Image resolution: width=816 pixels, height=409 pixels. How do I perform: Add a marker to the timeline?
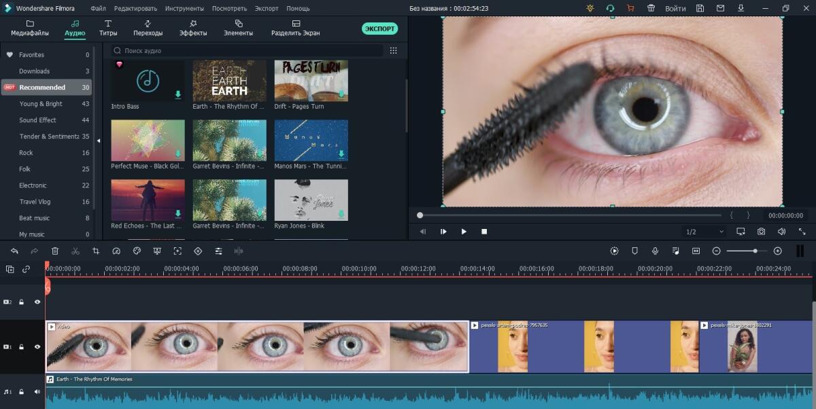pos(634,251)
